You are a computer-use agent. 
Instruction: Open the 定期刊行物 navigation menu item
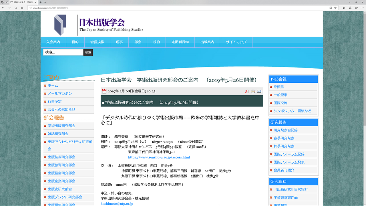pos(180,42)
